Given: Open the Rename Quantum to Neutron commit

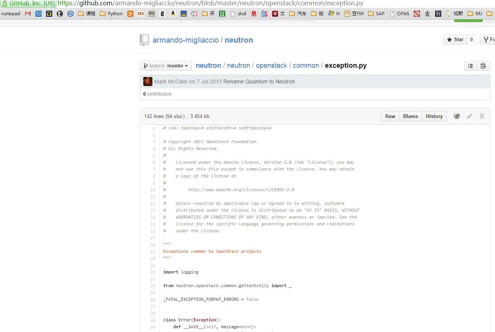Looking at the screenshot, I should point(259,81).
